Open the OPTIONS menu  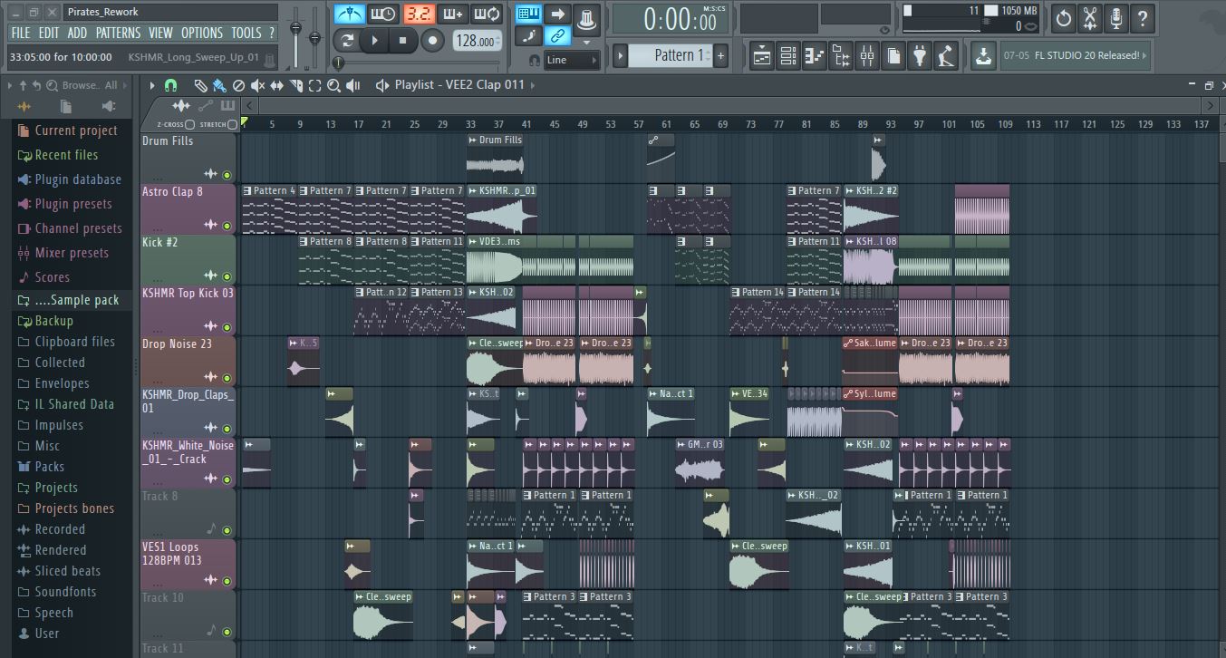click(202, 33)
